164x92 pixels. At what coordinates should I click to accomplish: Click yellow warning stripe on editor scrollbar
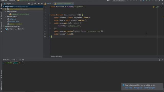point(163,17)
